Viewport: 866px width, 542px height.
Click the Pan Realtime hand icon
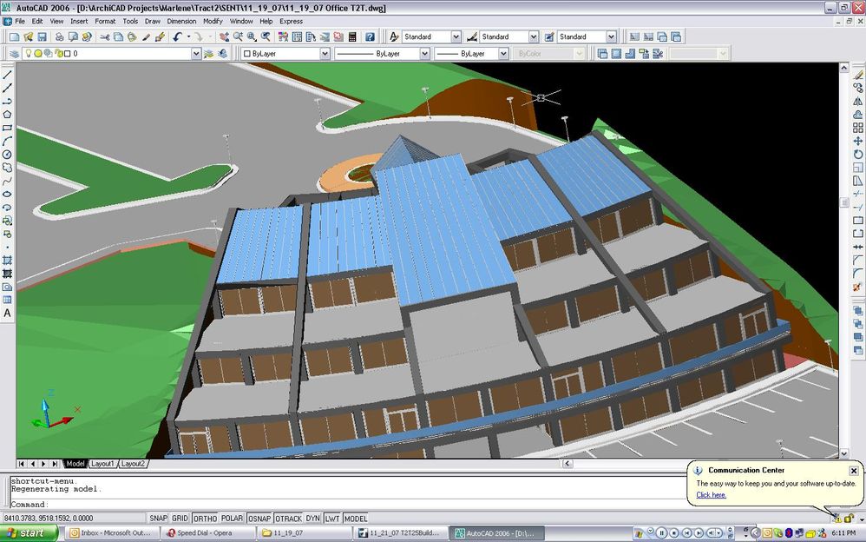tap(223, 36)
